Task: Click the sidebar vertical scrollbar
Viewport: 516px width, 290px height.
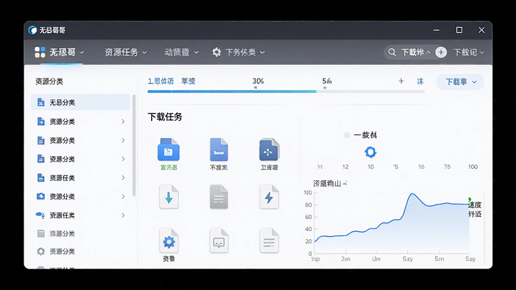Action: 134,146
